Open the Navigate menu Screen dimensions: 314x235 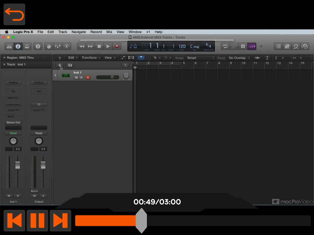coord(79,32)
